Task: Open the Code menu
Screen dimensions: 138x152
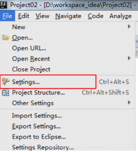Action: (96, 16)
